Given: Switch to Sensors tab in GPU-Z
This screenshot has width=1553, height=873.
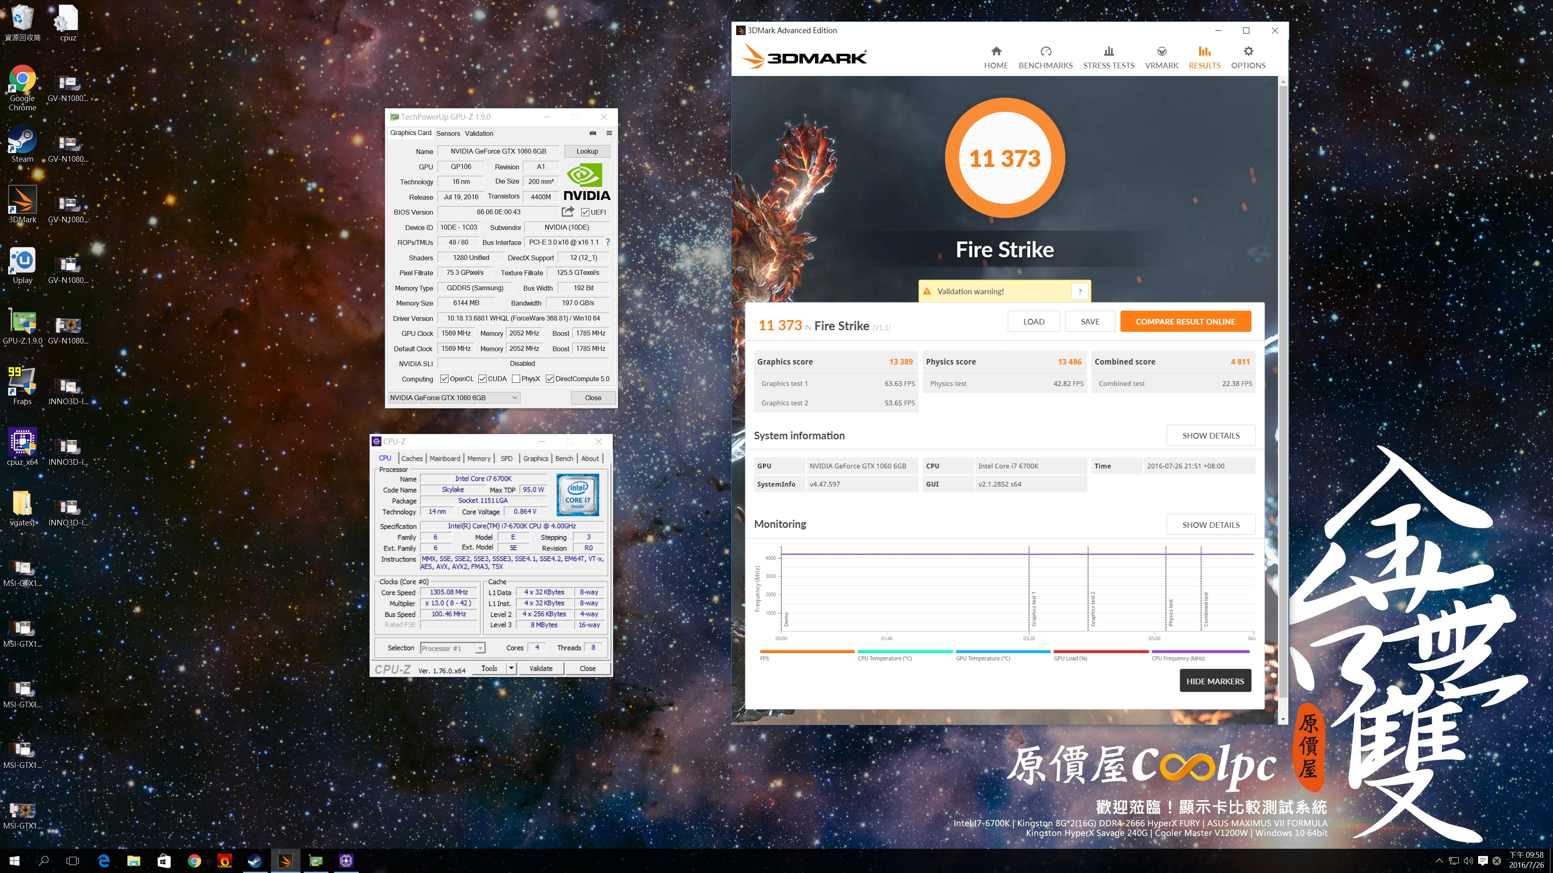Looking at the screenshot, I should click(x=448, y=133).
